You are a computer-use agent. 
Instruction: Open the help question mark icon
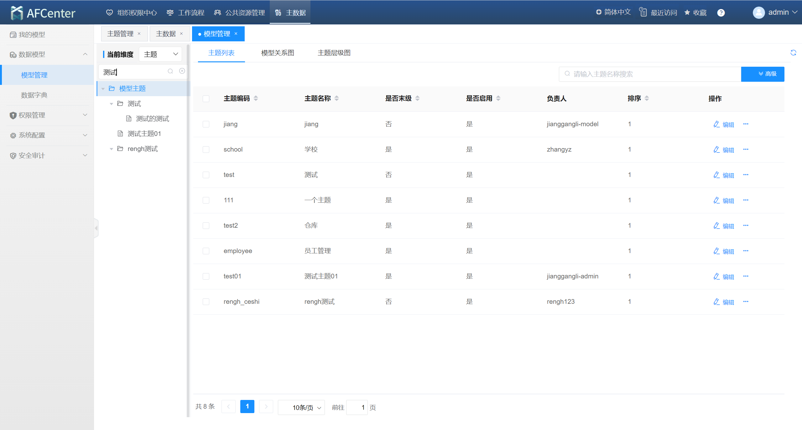721,13
